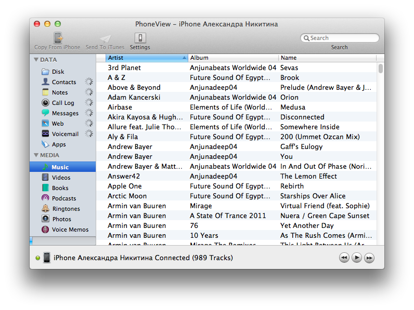Collapse the MEDIA section triangle
414x310 pixels.
click(x=36, y=155)
